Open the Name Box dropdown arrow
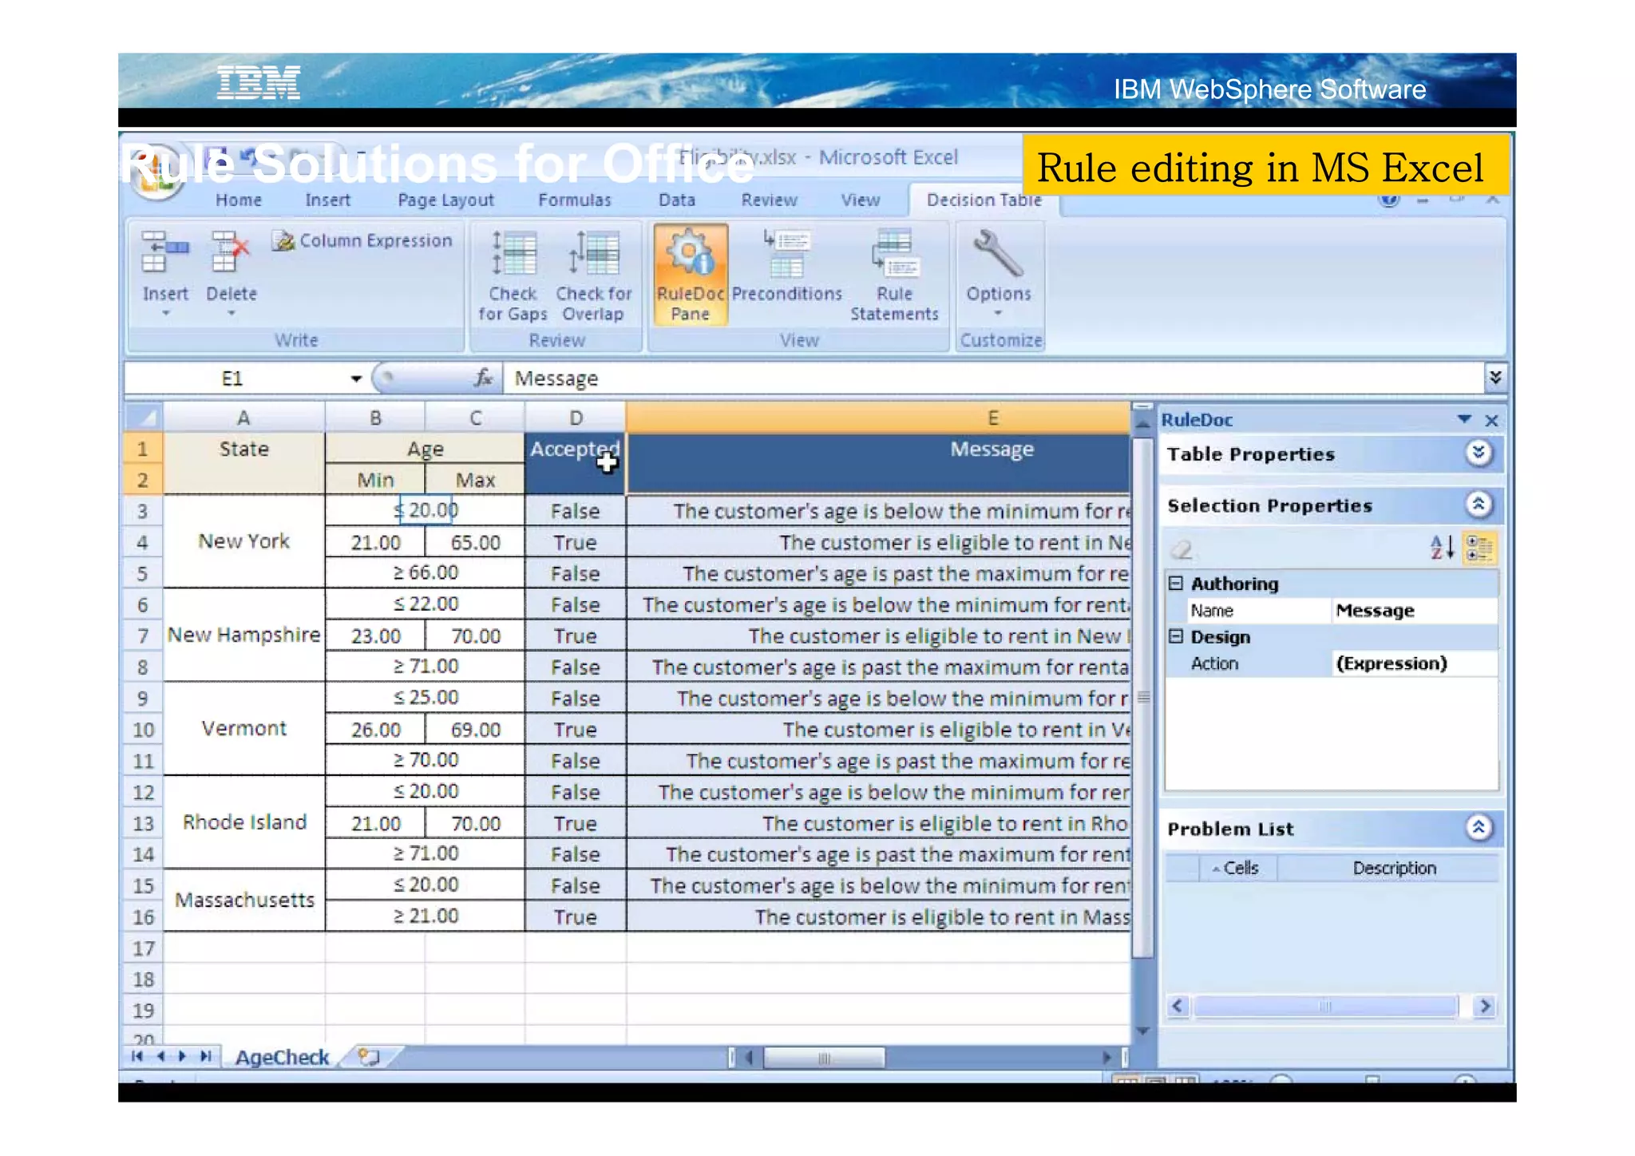The width and height of the screenshot is (1635, 1156). (x=356, y=378)
